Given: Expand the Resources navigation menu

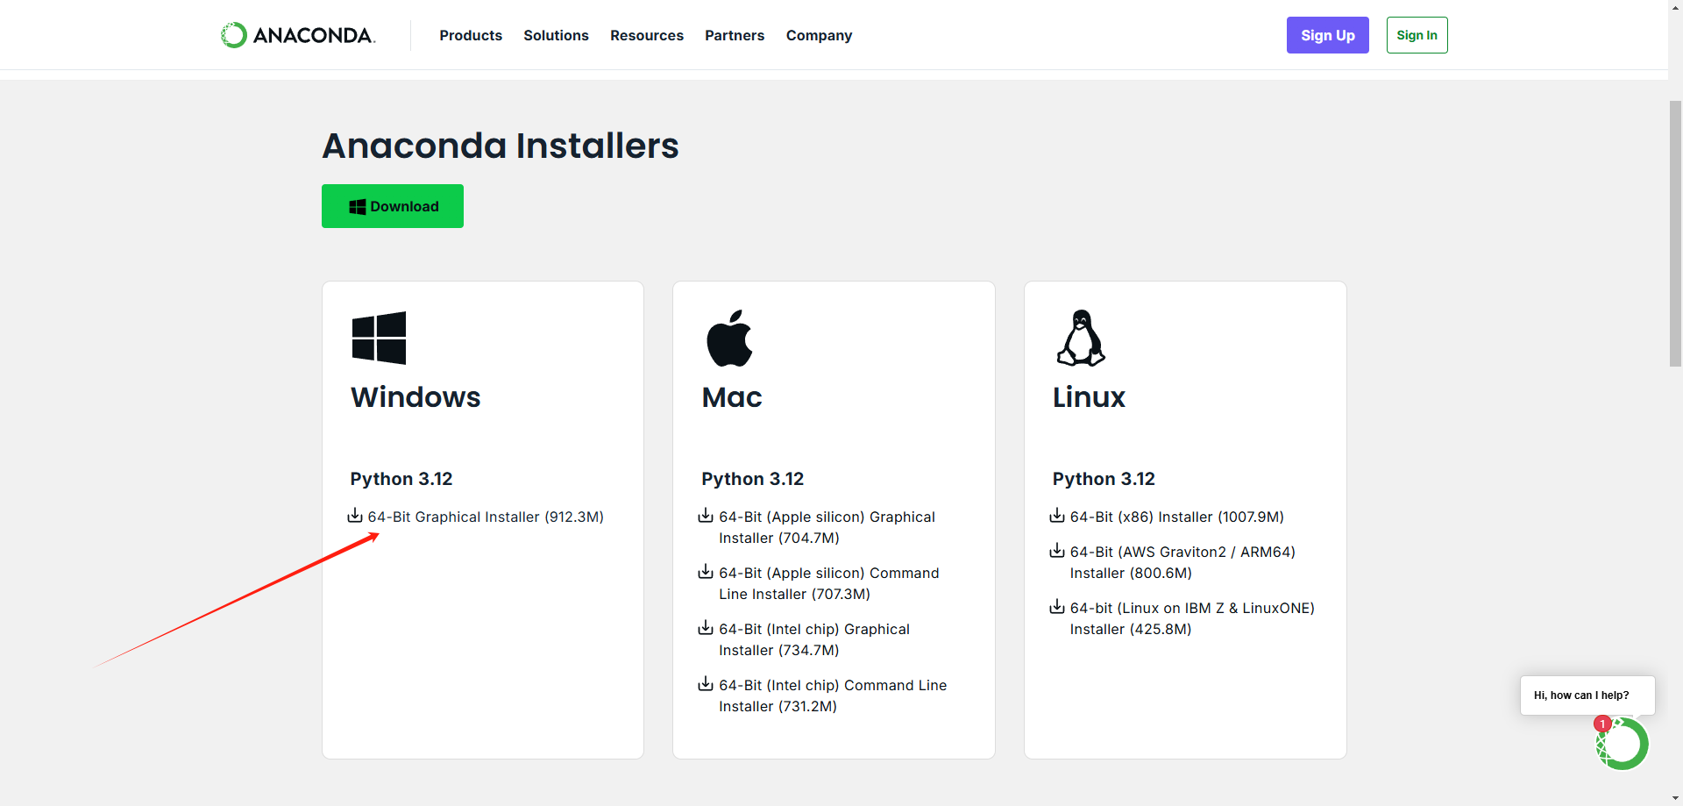Looking at the screenshot, I should (646, 35).
